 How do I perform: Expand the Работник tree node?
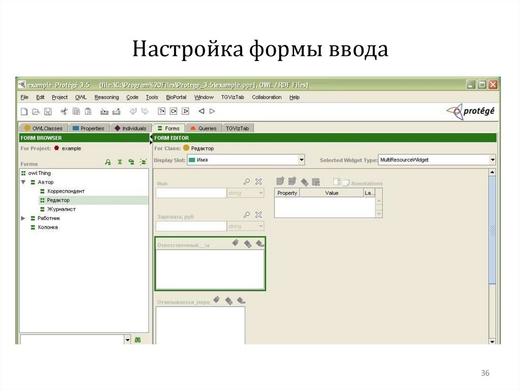pos(23,218)
